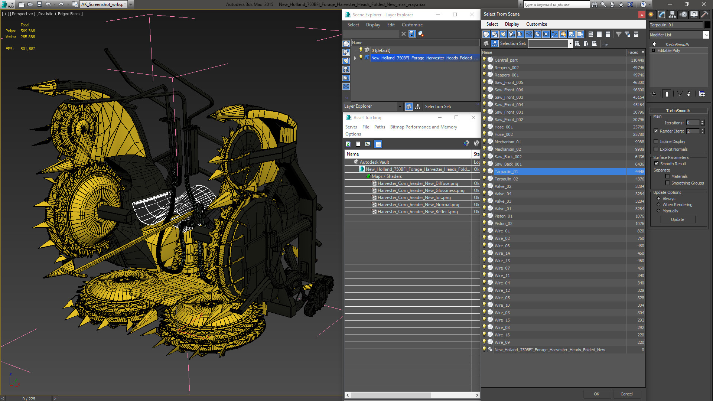This screenshot has width=713, height=401.
Task: Switch to Sort by Layer in Select From Scene
Action: 486,43
